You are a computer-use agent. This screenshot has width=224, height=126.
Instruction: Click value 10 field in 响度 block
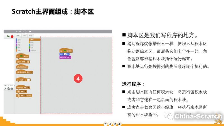(x=29, y=80)
